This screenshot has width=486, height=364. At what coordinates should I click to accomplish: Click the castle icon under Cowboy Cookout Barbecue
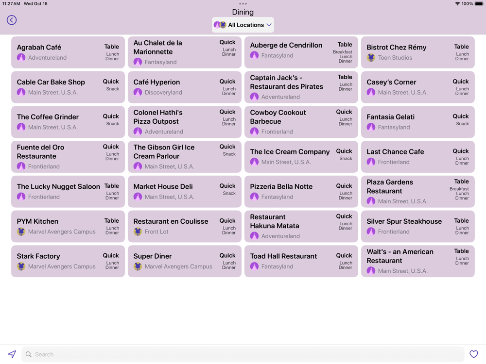click(255, 132)
